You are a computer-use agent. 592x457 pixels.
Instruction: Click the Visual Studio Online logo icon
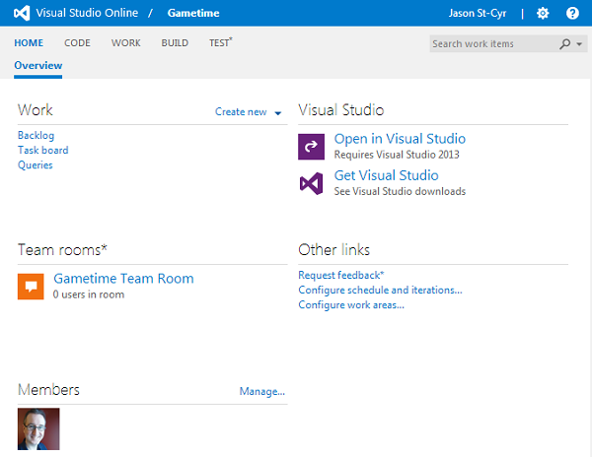[x=22, y=13]
